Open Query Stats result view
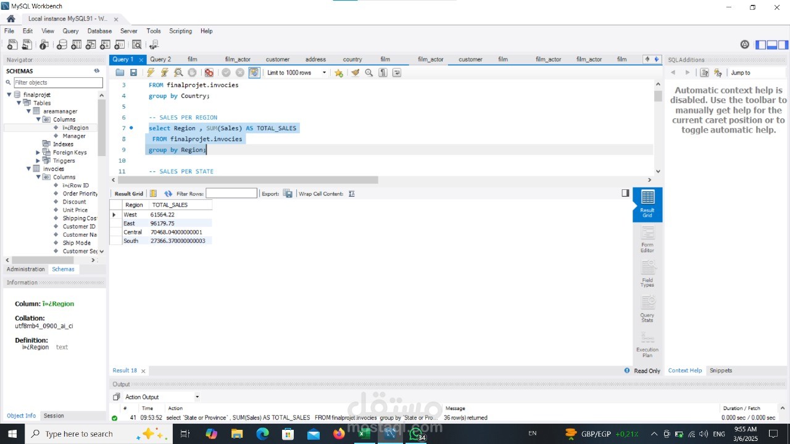Screen dimensions: 790x444 pyautogui.click(x=647, y=310)
